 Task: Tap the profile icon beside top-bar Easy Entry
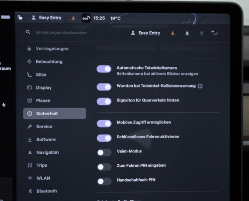[34, 18]
